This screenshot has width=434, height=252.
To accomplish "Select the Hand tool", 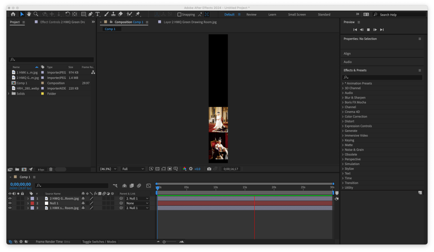I will 29,14.
